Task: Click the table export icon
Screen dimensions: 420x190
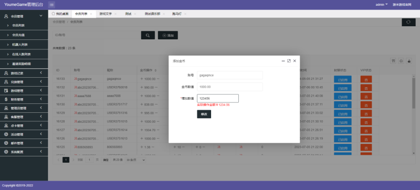Action: [x=409, y=61]
